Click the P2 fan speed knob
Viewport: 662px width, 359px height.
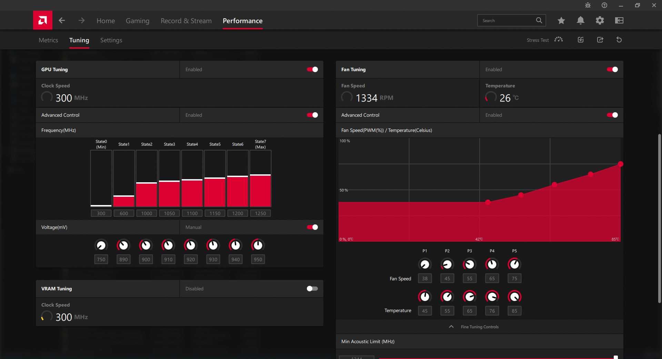click(x=447, y=264)
